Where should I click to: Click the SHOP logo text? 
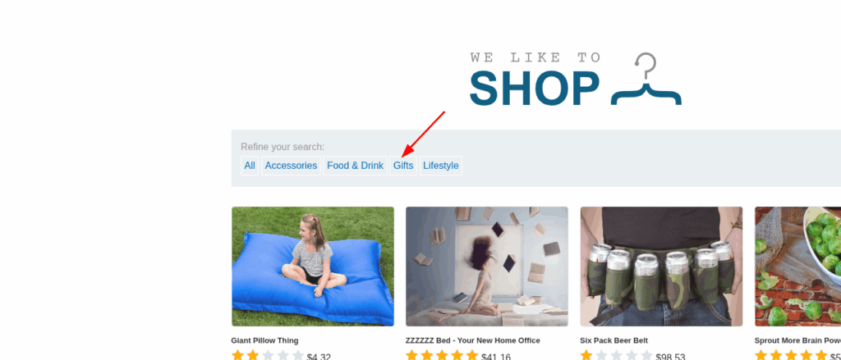click(x=535, y=89)
